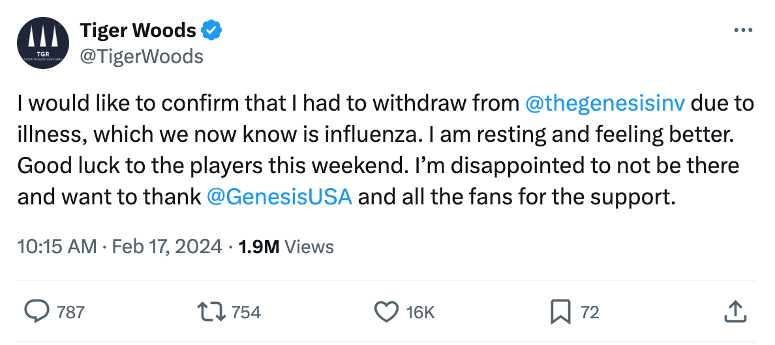
Task: Visit the @GenesisUSA mention link
Action: pyautogui.click(x=279, y=196)
